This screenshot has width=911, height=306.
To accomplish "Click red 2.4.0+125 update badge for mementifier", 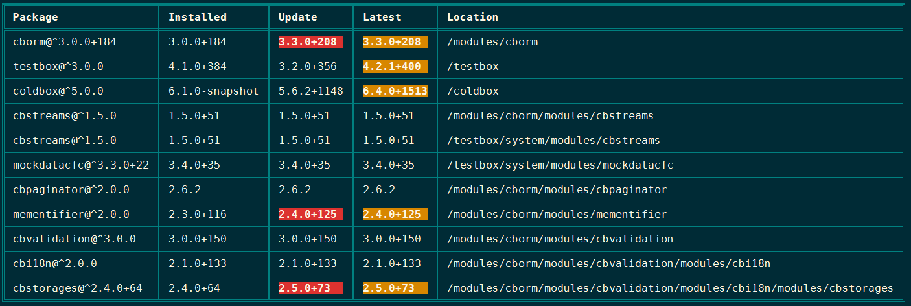I will click(x=310, y=215).
